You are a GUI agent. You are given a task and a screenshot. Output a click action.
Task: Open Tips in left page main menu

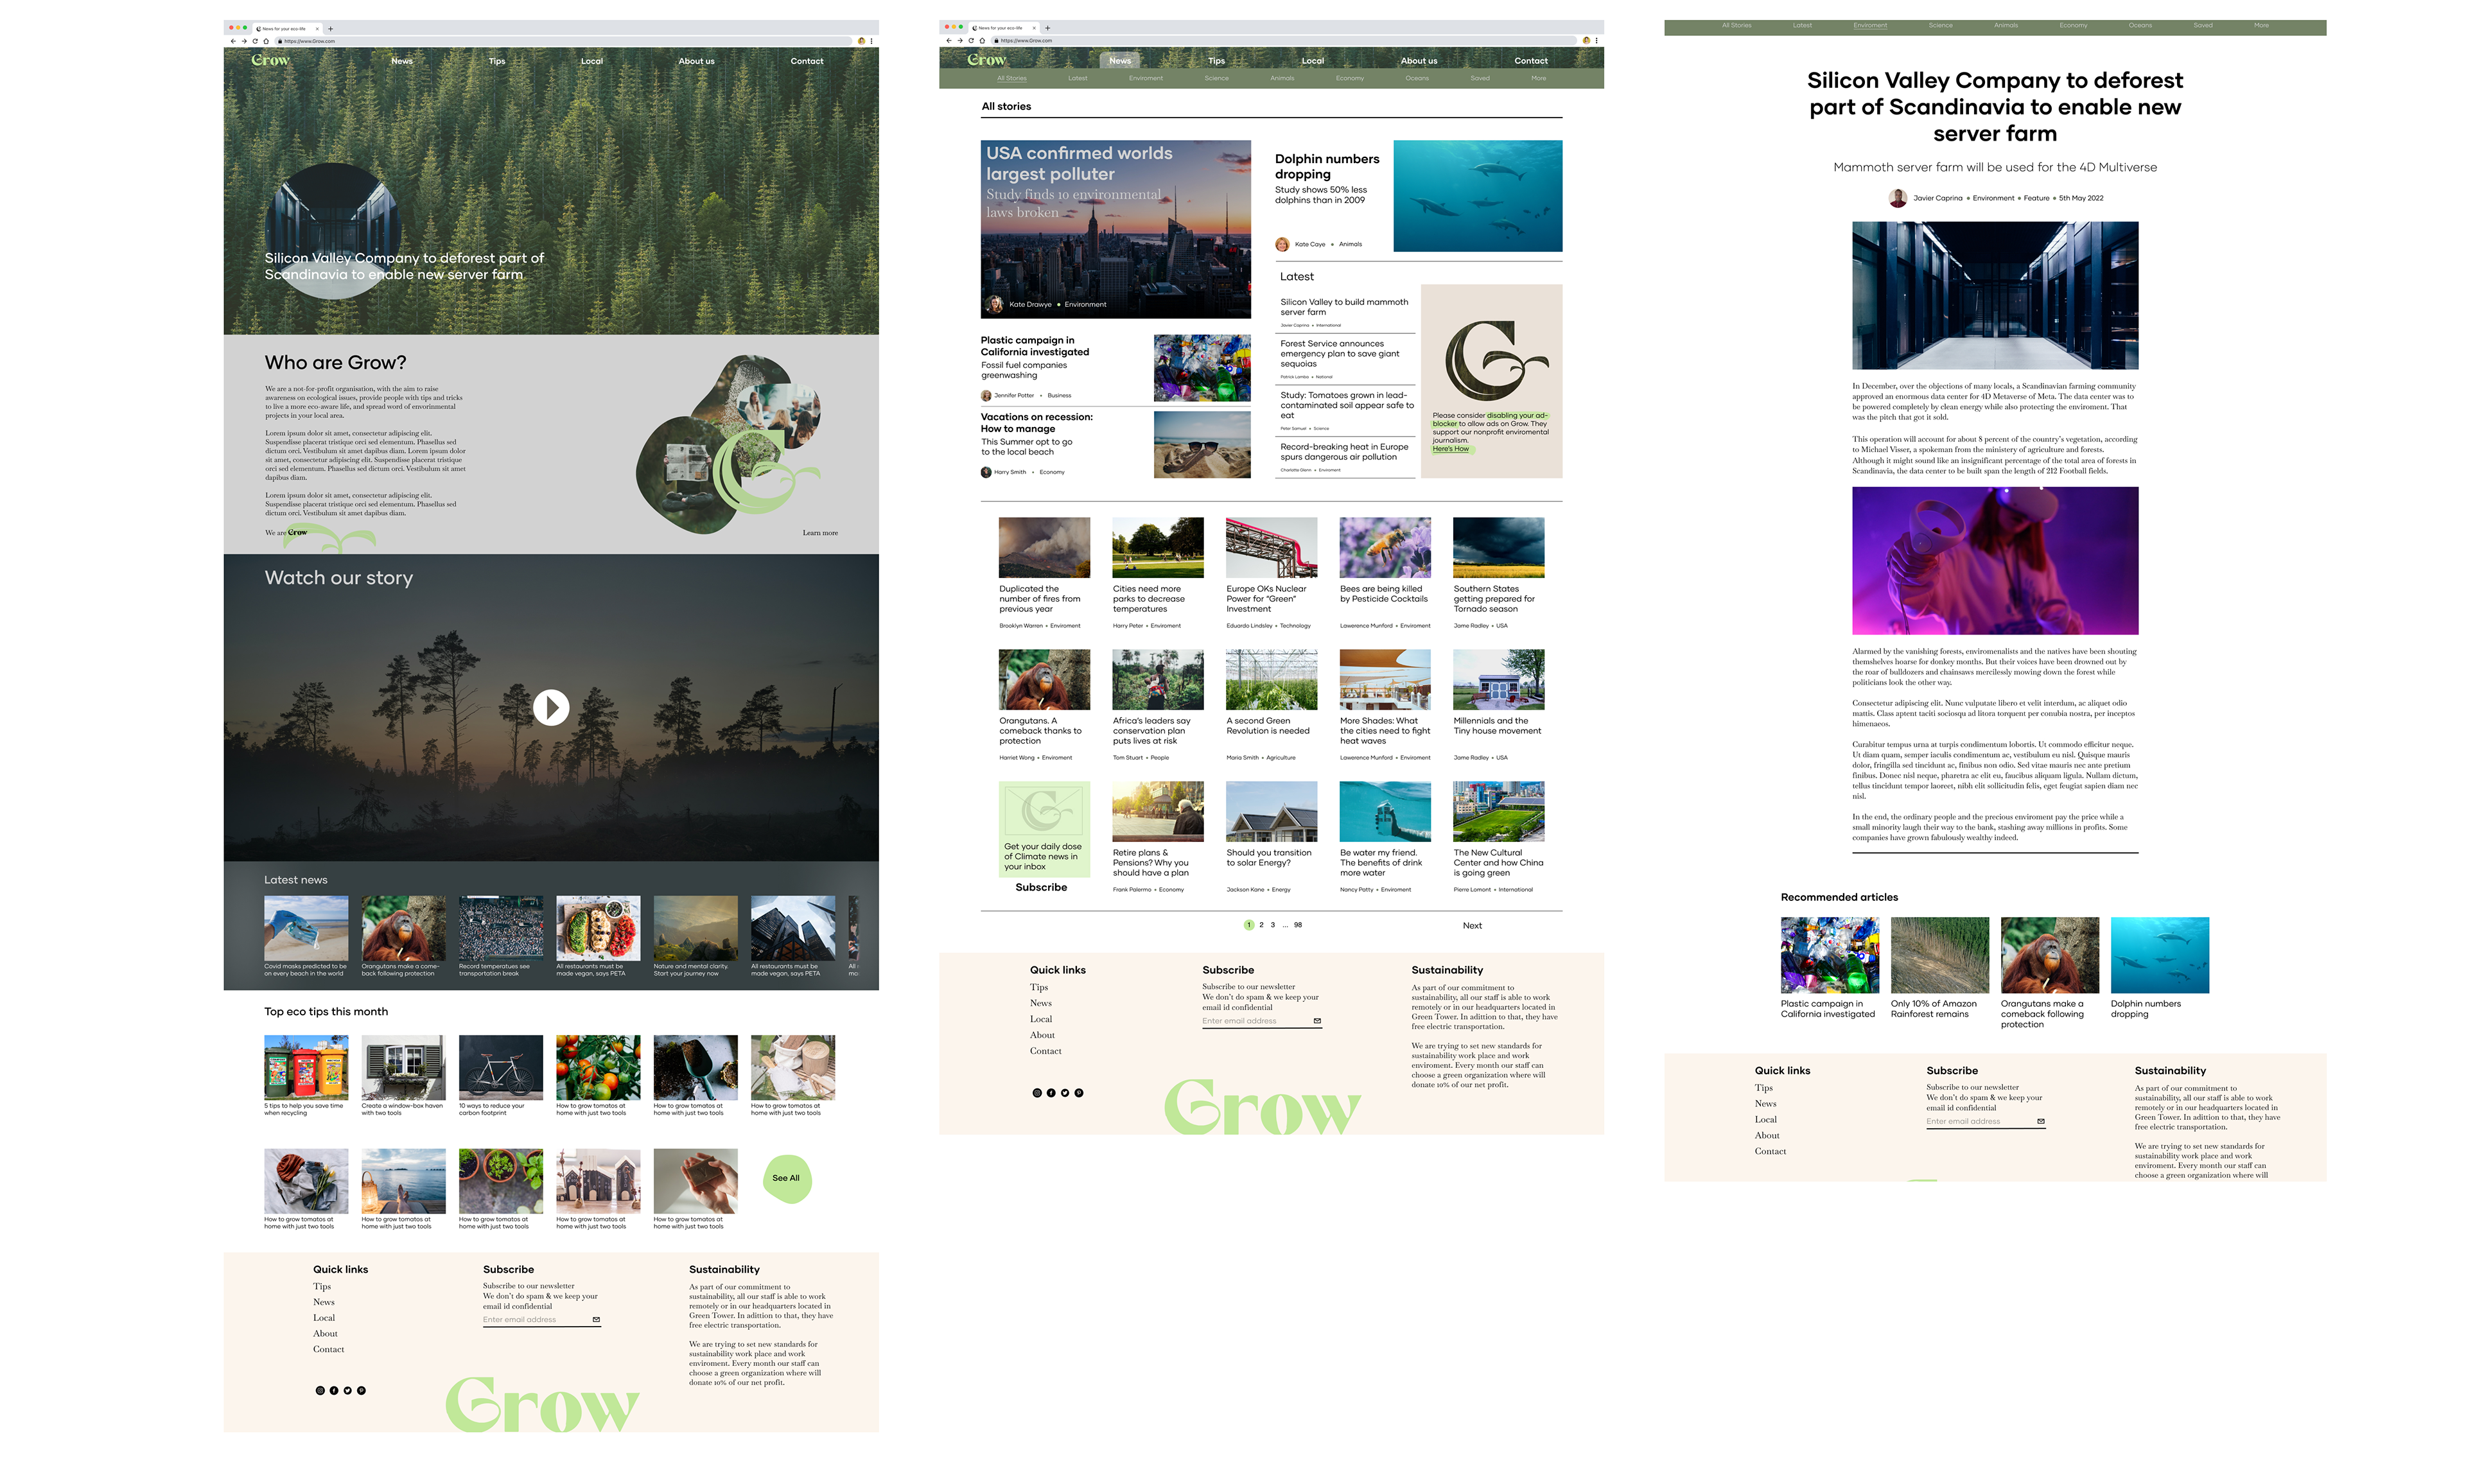(x=497, y=61)
